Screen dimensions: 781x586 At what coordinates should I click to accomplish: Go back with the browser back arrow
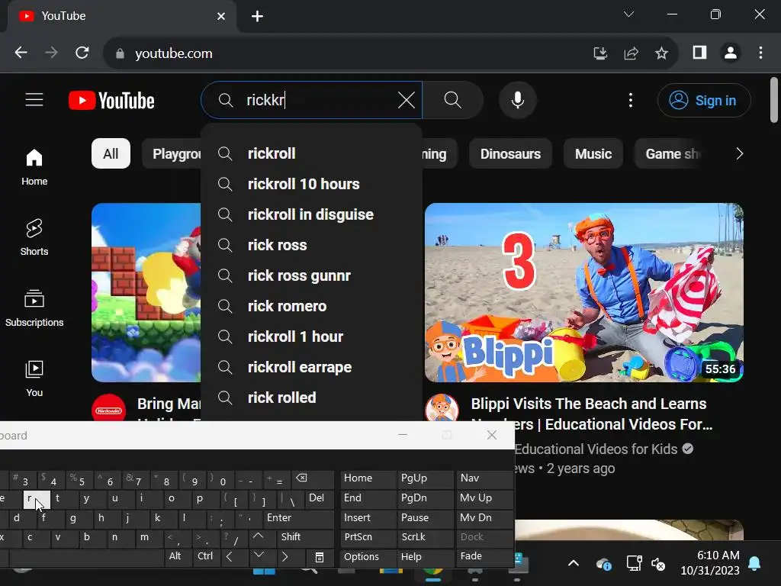pyautogui.click(x=21, y=53)
